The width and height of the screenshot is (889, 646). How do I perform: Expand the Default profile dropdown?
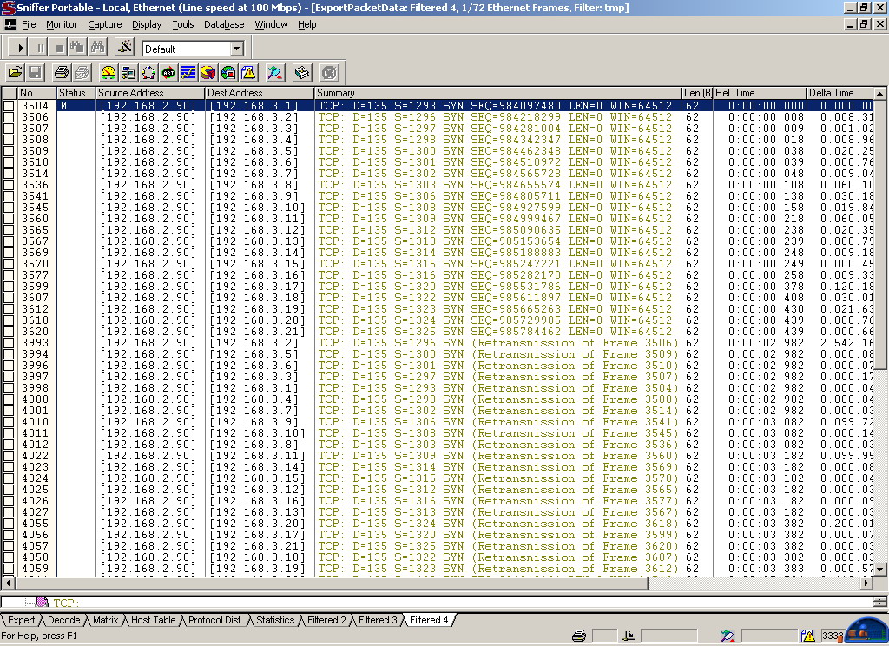coord(236,49)
